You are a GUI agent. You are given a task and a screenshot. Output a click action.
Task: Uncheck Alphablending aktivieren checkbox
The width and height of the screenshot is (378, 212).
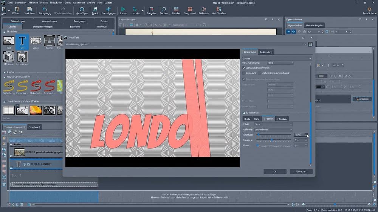coord(244,68)
